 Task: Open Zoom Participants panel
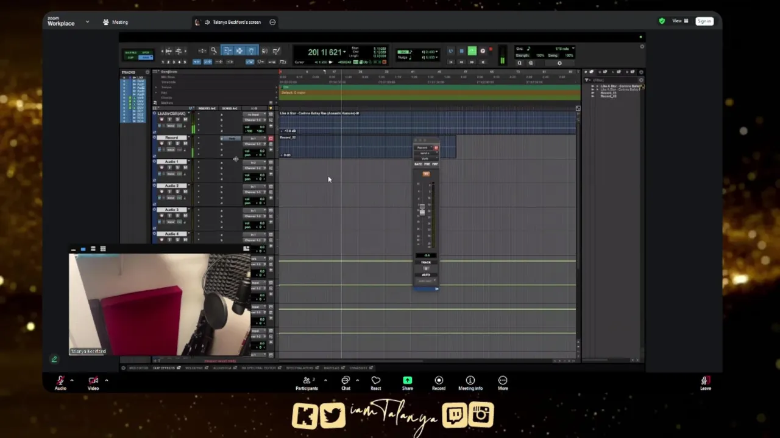tap(307, 383)
